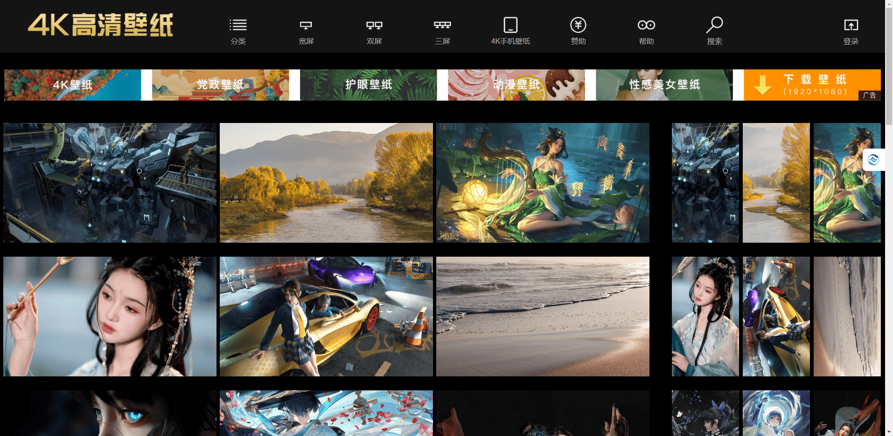
Task: Click the 搜索 magnifier search icon
Action: pos(714,26)
